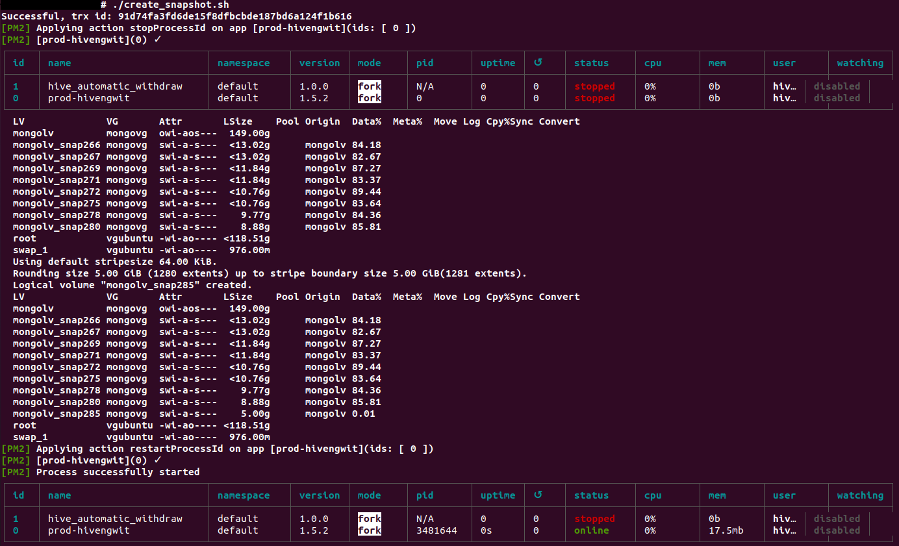899x546 pixels.
Task: Click the 'Using default stripesize 64.00 KiB' line
Action: pos(112,262)
